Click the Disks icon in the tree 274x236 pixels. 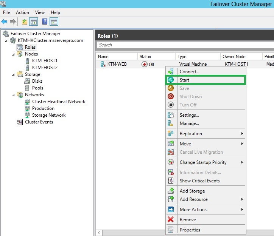coord(27,81)
